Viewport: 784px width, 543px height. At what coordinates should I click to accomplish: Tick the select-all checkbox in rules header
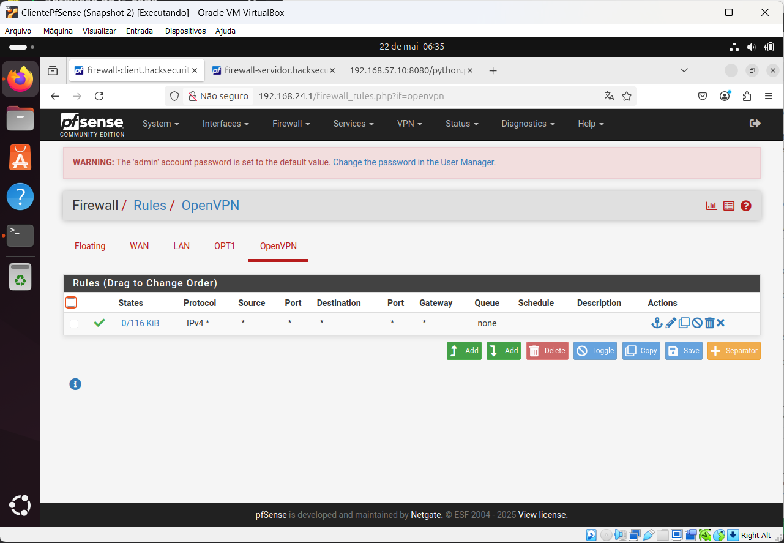click(71, 302)
